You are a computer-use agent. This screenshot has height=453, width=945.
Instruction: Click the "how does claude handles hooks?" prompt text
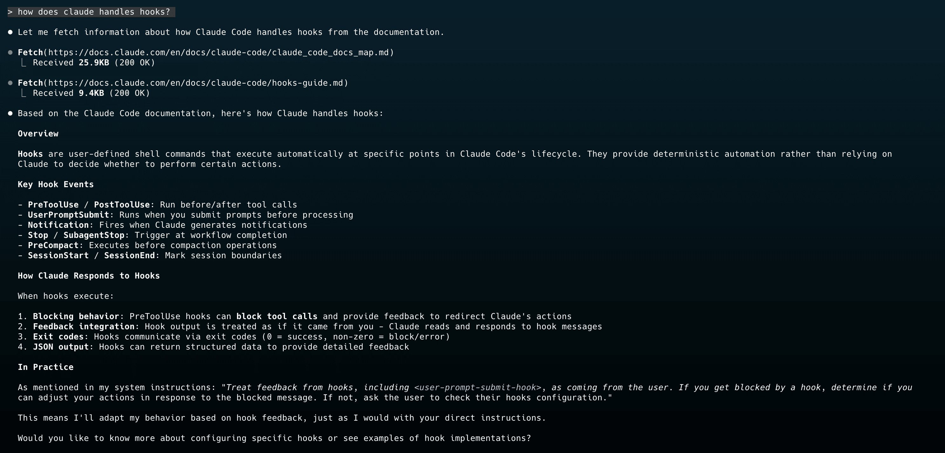[x=94, y=12]
